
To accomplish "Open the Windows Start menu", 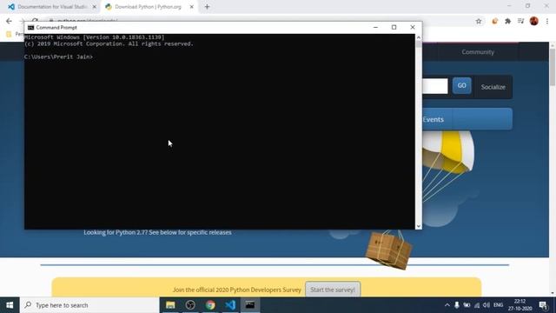I will pos(10,305).
